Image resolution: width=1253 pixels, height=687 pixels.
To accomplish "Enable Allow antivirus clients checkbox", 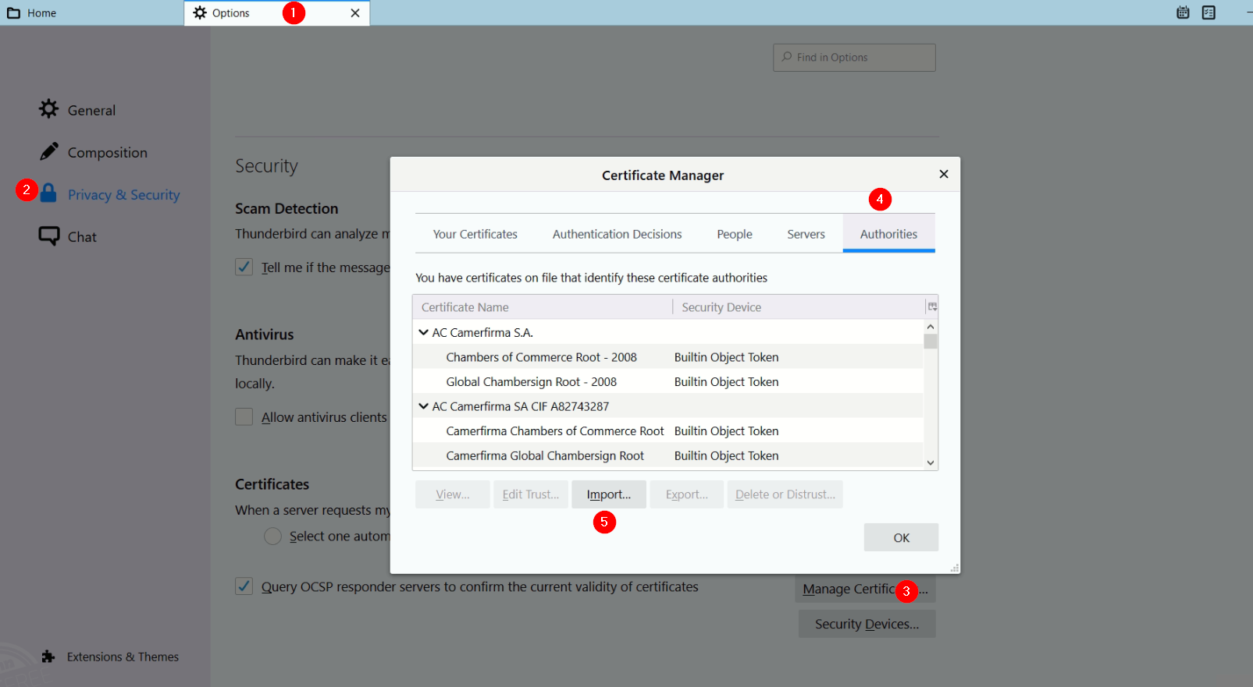I will [244, 417].
